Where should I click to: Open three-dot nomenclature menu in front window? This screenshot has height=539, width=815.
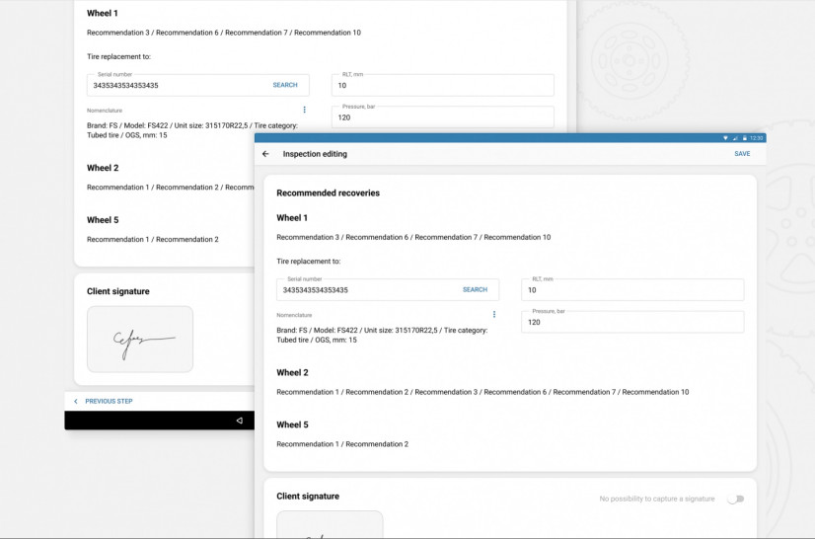tap(494, 315)
